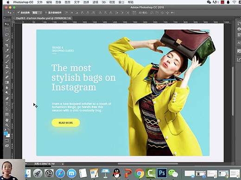241x180 pixels.
Task: Select the Brush tool
Action: 7,61
